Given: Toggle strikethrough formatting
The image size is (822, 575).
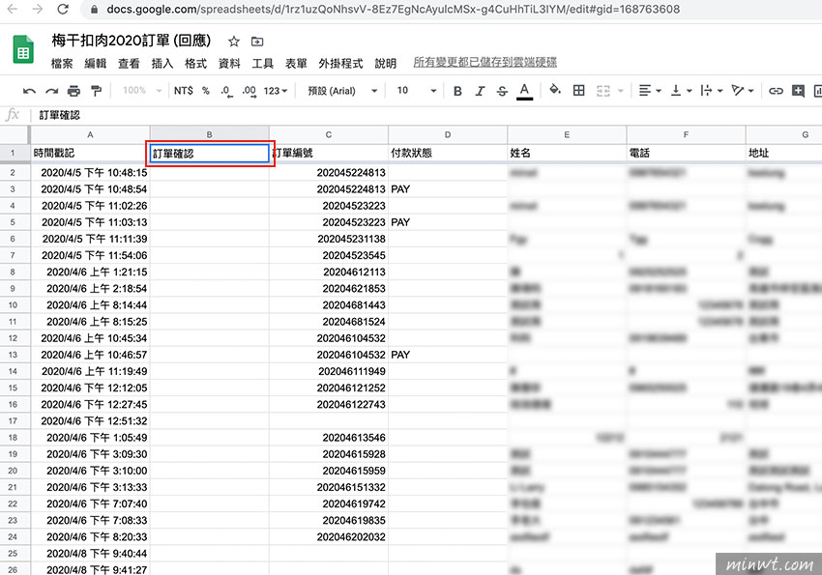Looking at the screenshot, I should 502,91.
